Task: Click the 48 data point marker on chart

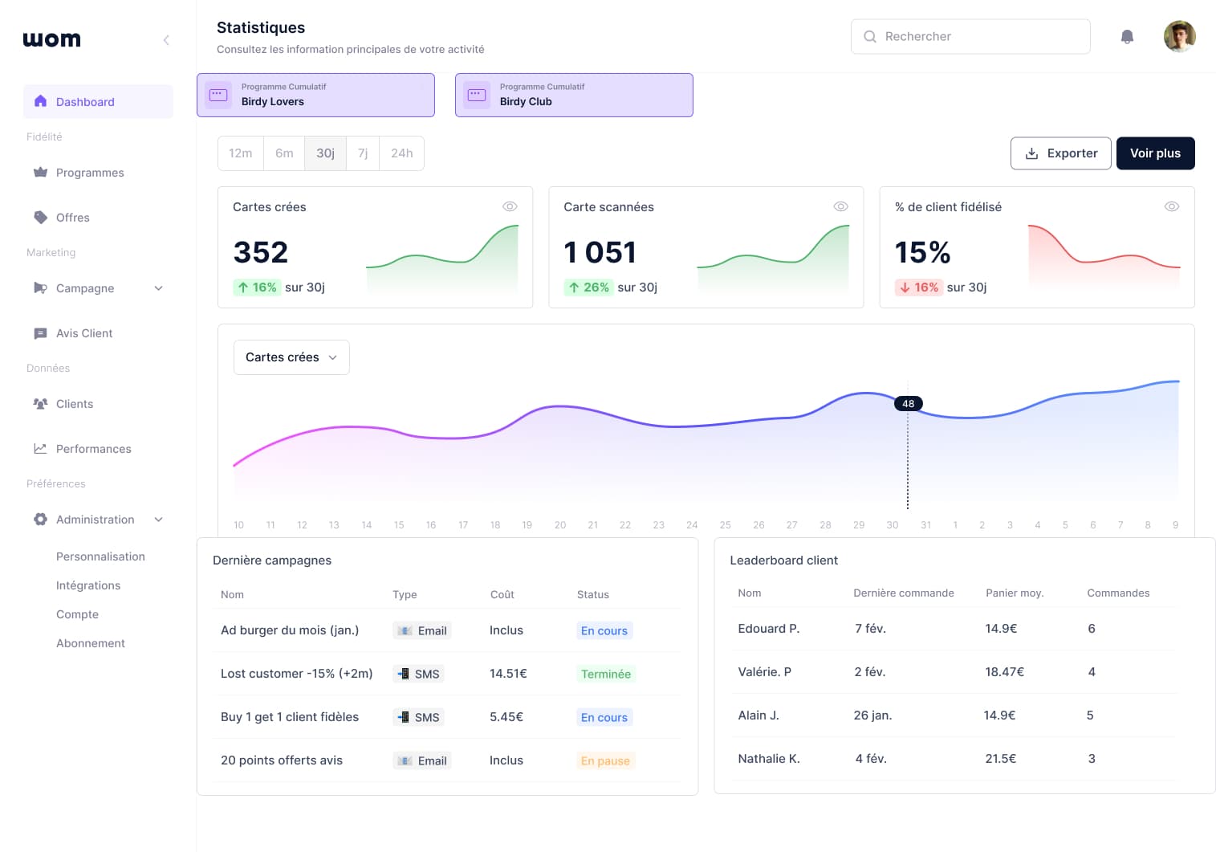Action: (x=908, y=404)
